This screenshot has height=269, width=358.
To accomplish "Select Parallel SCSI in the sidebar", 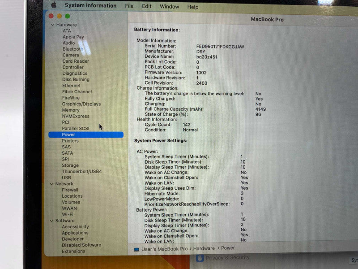I will 76,129.
